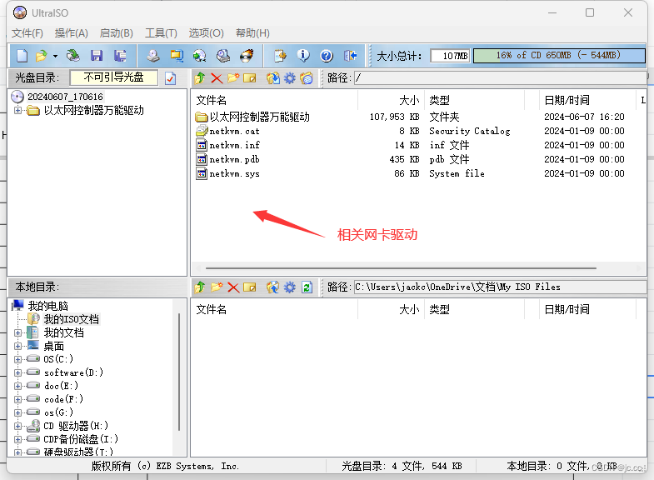
Task: Go up one level in disc directory
Action: pyautogui.click(x=200, y=78)
